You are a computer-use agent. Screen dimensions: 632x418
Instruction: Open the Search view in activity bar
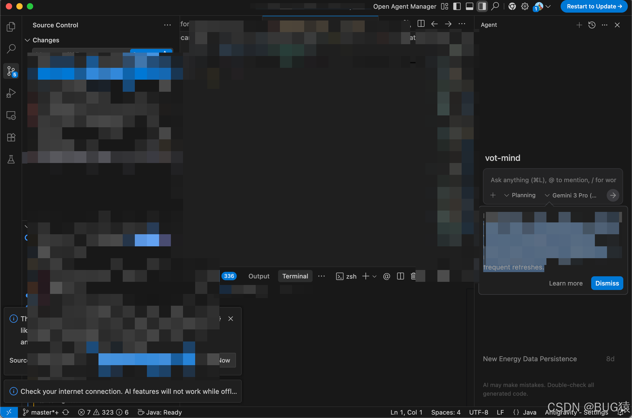(x=11, y=49)
